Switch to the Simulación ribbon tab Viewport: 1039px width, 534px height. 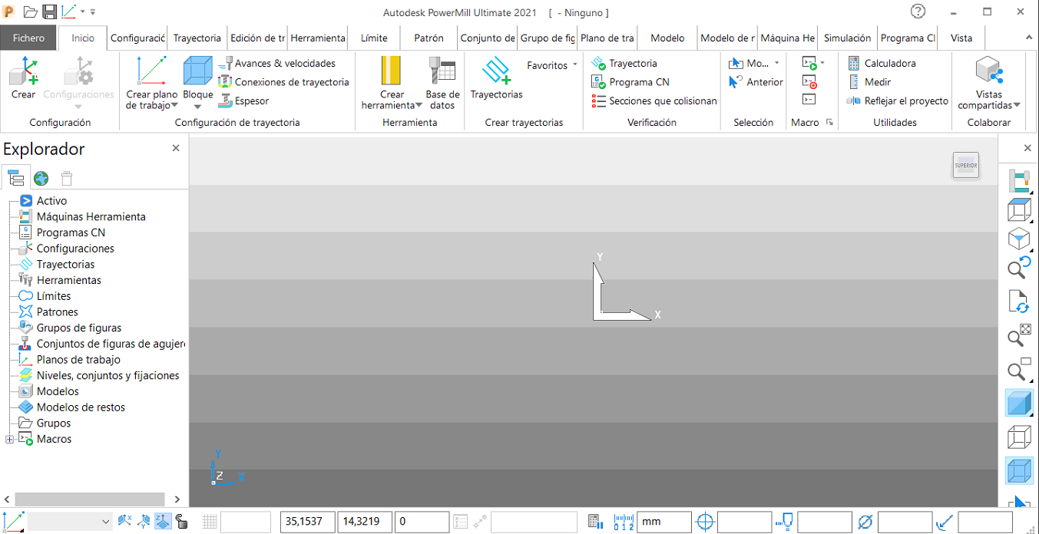coord(847,38)
